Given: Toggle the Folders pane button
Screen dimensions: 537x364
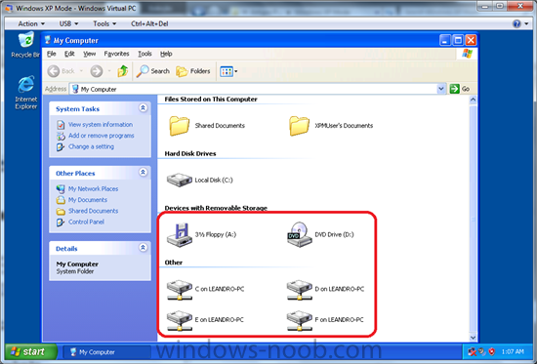Looking at the screenshot, I should [192, 71].
